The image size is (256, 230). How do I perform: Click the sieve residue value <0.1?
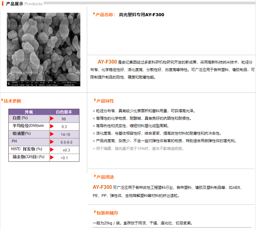(64, 158)
